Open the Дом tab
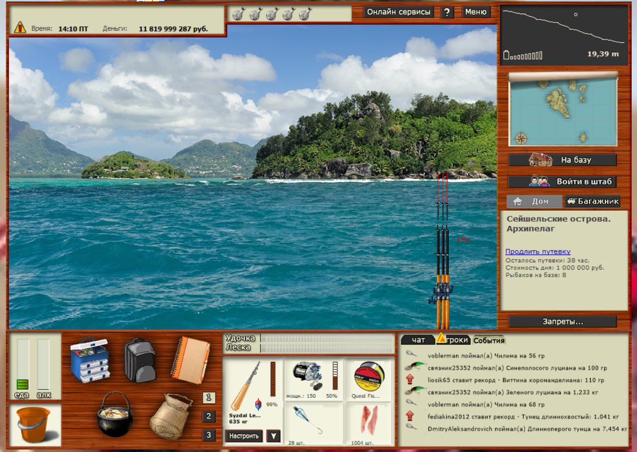637x452 pixels. click(535, 201)
